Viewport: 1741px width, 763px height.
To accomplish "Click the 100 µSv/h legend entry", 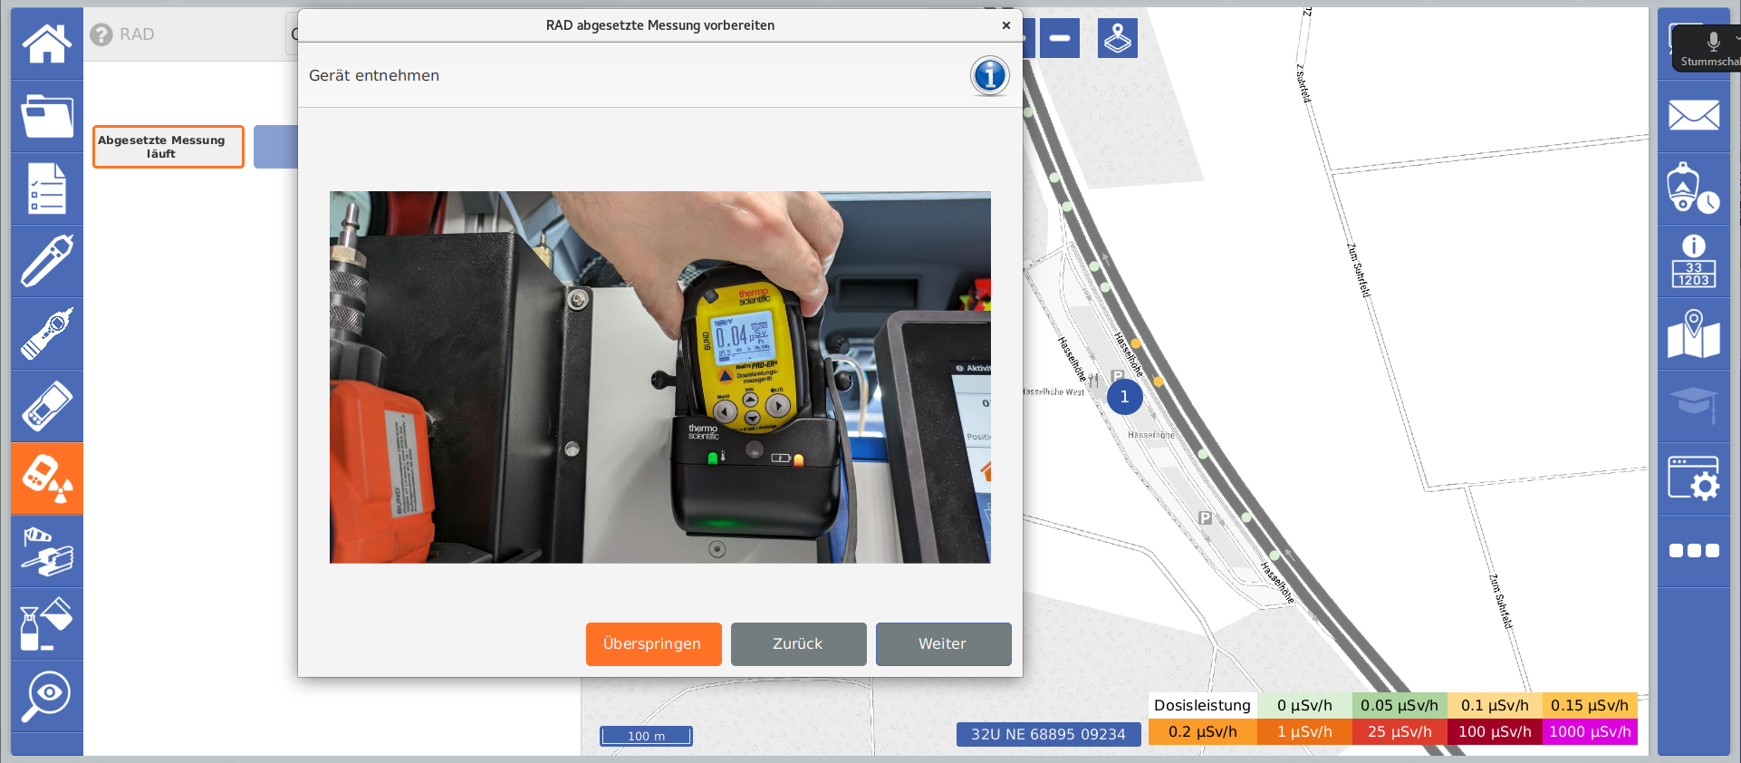I will point(1495,731).
